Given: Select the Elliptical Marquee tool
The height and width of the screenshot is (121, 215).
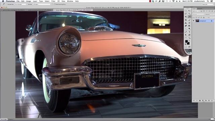Looking at the screenshot, I should point(186,11).
